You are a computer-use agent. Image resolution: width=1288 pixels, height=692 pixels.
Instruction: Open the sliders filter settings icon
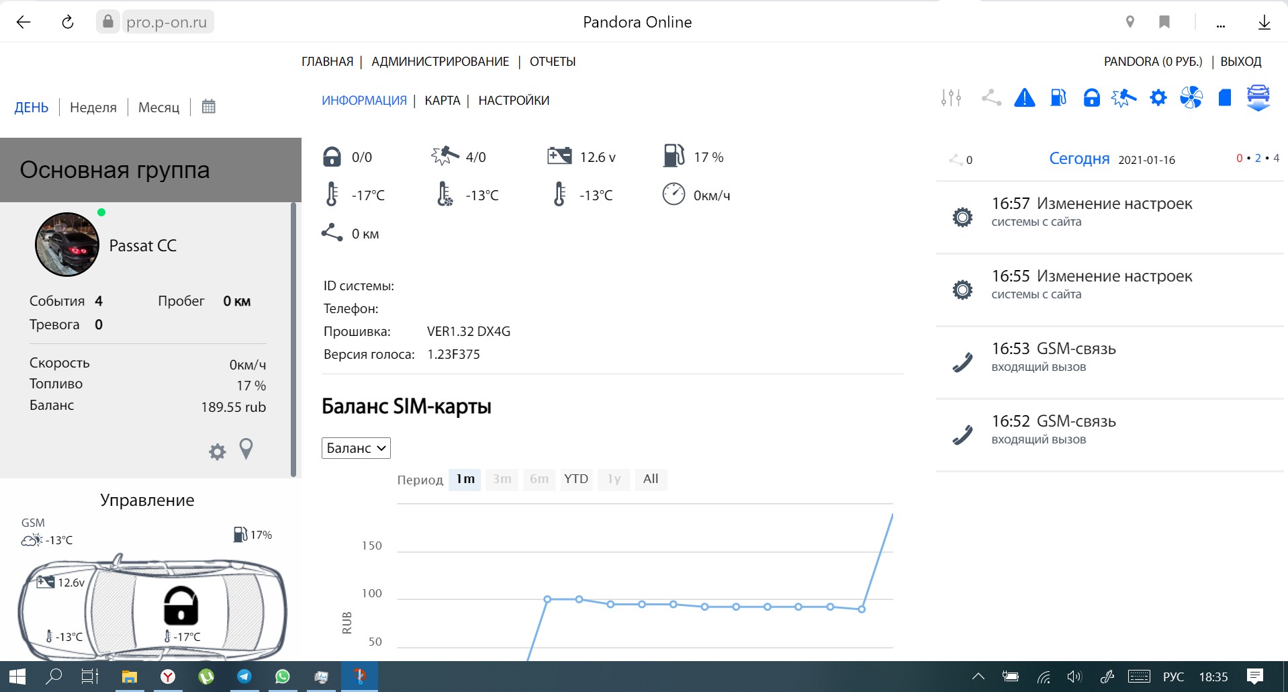coord(951,98)
